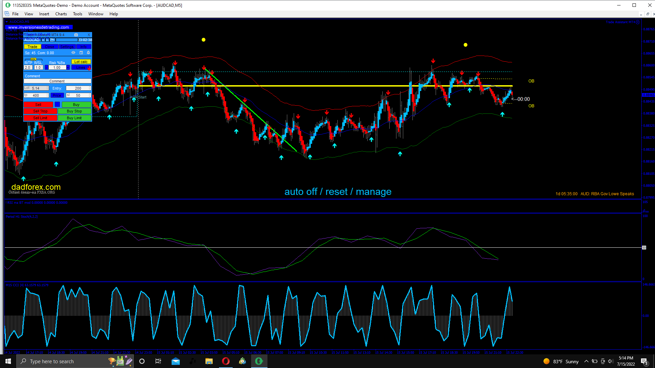Open the folder icon next to AUDCAD
Image resolution: width=655 pixels, height=368 pixels.
pos(52,40)
